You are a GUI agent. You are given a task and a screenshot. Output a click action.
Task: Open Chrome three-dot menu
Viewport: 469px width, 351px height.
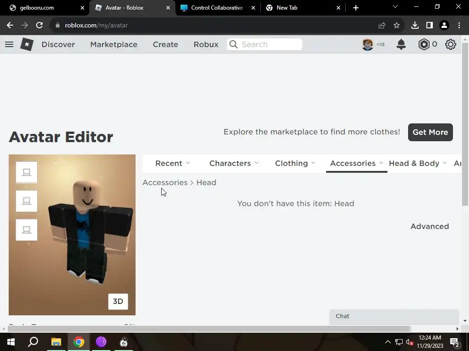coord(459,26)
